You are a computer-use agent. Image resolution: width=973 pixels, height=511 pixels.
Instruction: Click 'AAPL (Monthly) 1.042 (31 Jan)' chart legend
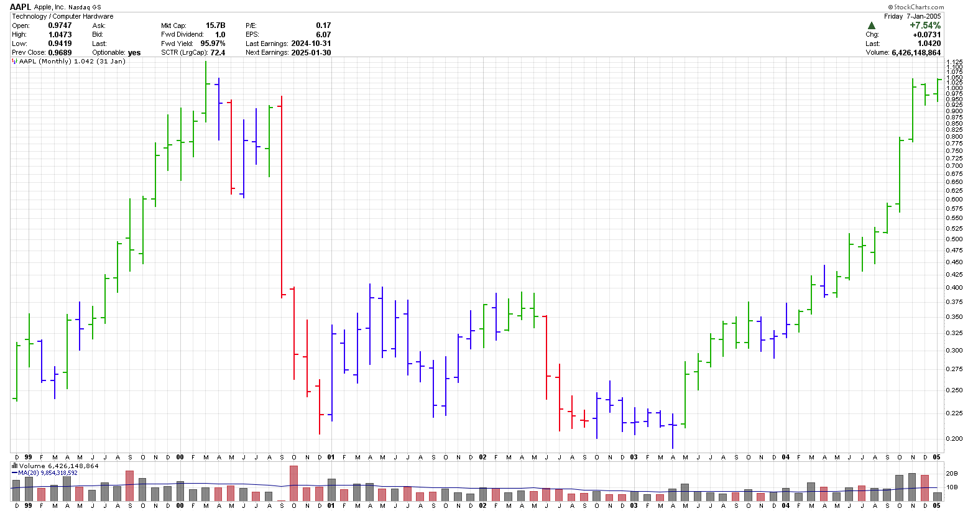click(x=72, y=62)
